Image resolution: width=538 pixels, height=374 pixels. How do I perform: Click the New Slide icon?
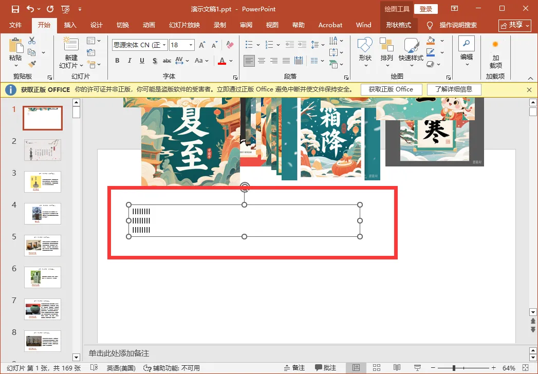click(71, 44)
